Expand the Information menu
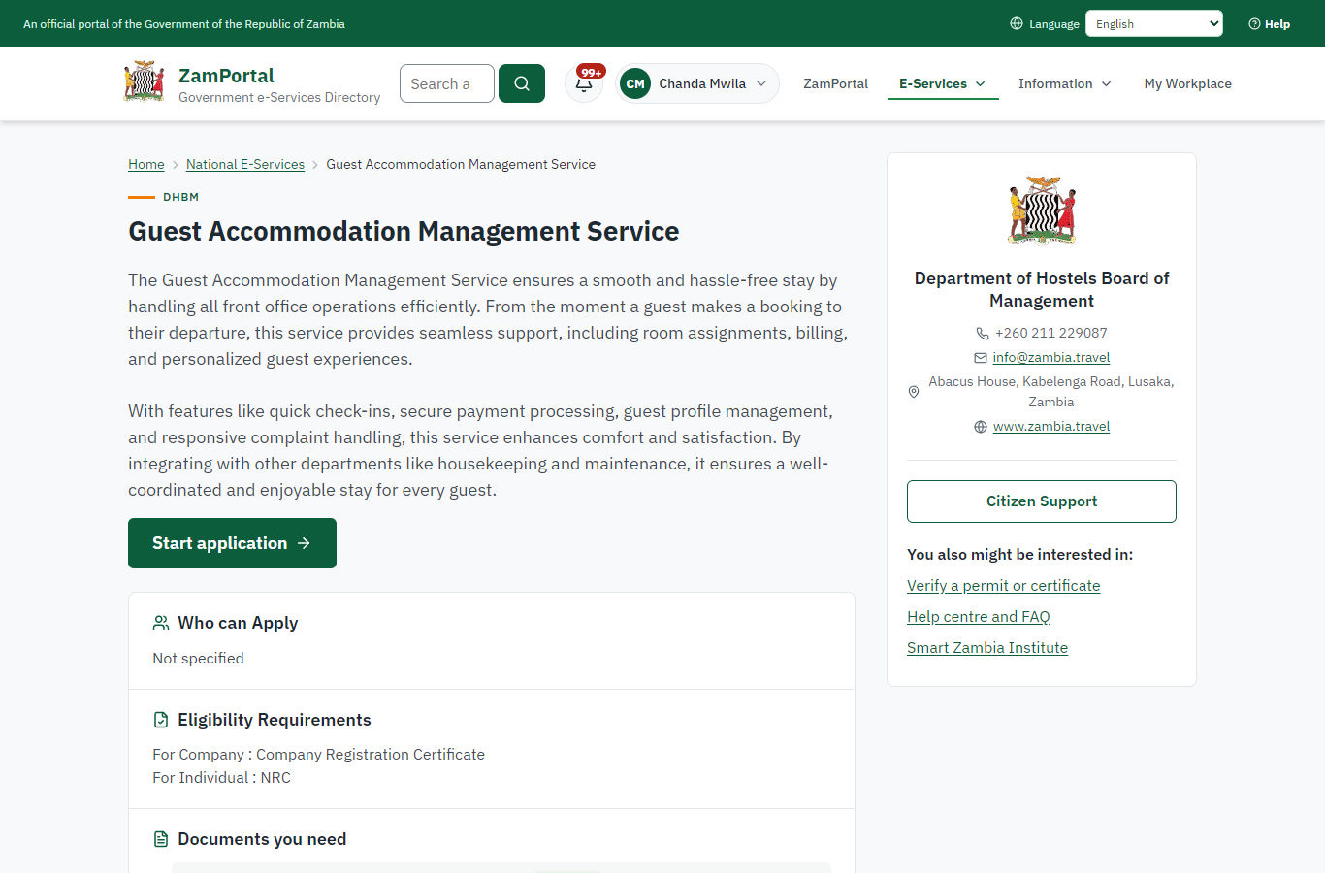The image size is (1325, 873). click(1065, 83)
